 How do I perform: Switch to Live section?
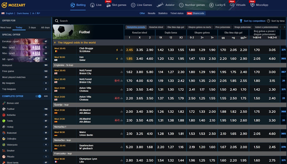click(x=96, y=5)
